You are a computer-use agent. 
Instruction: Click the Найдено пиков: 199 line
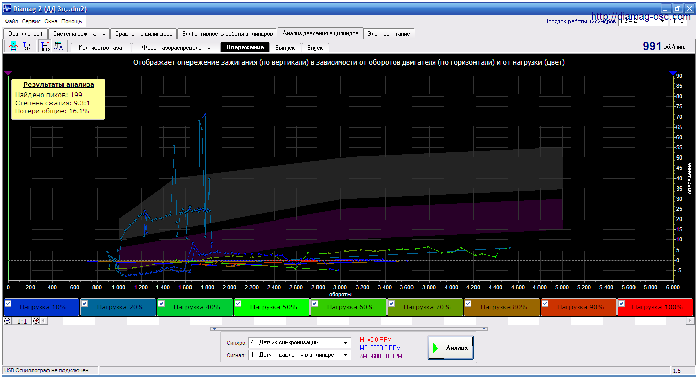pyautogui.click(x=49, y=95)
